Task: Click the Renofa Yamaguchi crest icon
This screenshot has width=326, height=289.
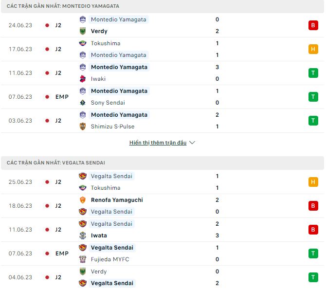Action: point(83,200)
